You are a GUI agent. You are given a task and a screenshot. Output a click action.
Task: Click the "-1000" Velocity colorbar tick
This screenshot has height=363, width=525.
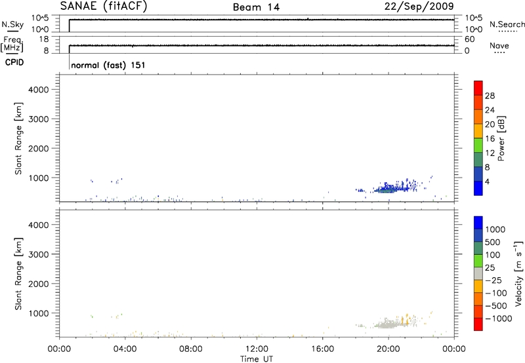click(x=499, y=318)
